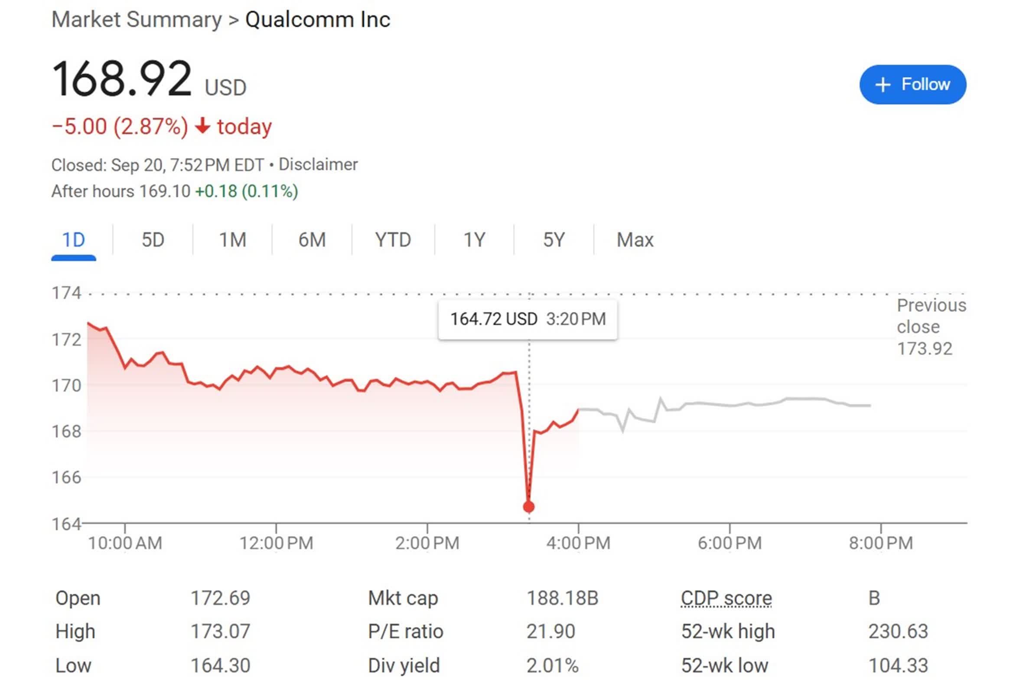Select the 1D time range tab
Image resolution: width=1026 pixels, height=694 pixels.
coord(73,240)
